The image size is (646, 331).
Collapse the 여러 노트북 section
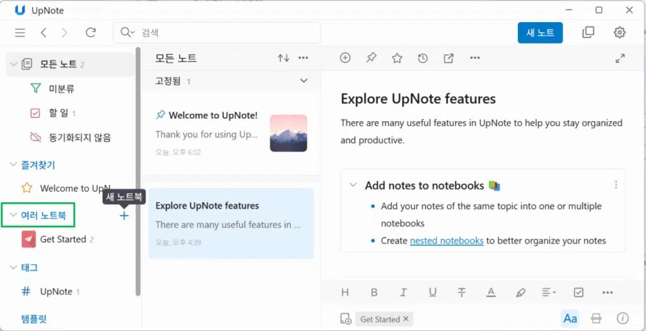point(13,215)
